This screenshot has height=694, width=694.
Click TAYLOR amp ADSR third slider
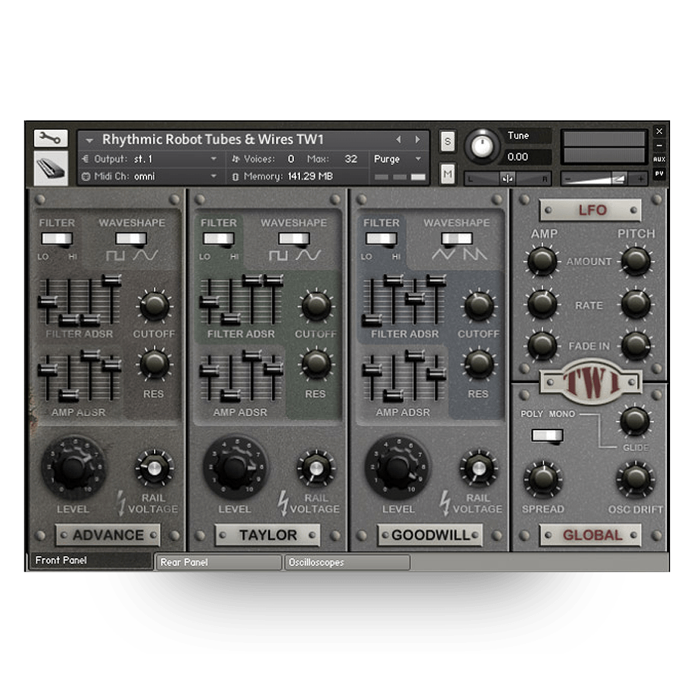click(x=252, y=355)
